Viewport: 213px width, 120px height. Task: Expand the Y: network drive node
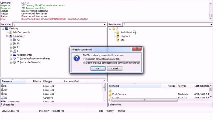point(11,59)
